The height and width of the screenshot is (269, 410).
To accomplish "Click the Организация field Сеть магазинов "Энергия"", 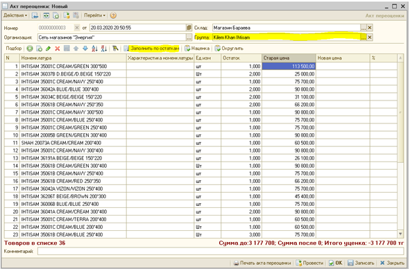I will point(112,37).
